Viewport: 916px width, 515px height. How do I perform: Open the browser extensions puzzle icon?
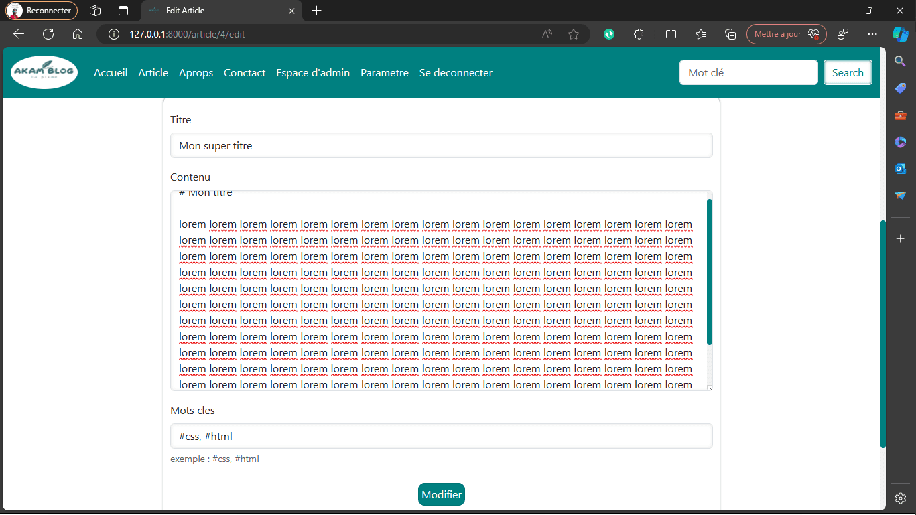point(639,34)
